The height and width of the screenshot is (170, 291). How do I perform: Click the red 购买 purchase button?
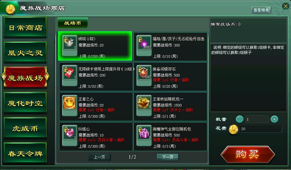point(248,154)
